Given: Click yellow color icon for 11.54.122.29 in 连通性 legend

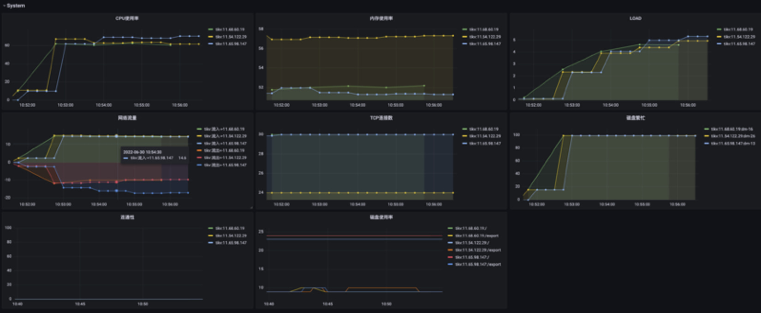Looking at the screenshot, I should [x=211, y=236].
